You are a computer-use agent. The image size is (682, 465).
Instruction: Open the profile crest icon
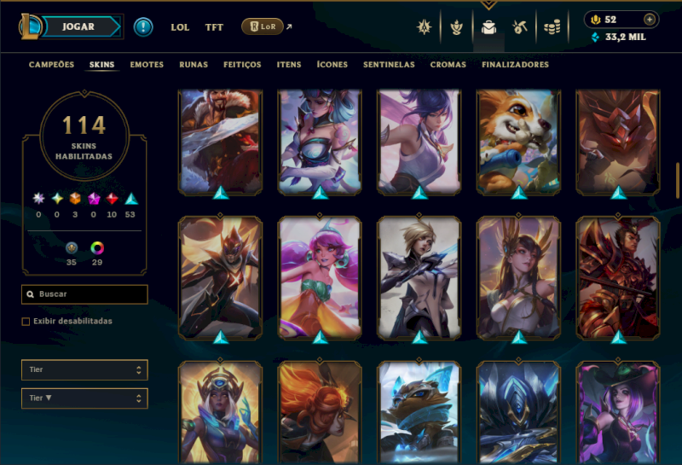(x=424, y=27)
